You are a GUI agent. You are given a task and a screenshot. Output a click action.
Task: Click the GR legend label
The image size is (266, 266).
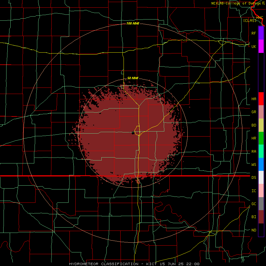(x=254, y=112)
